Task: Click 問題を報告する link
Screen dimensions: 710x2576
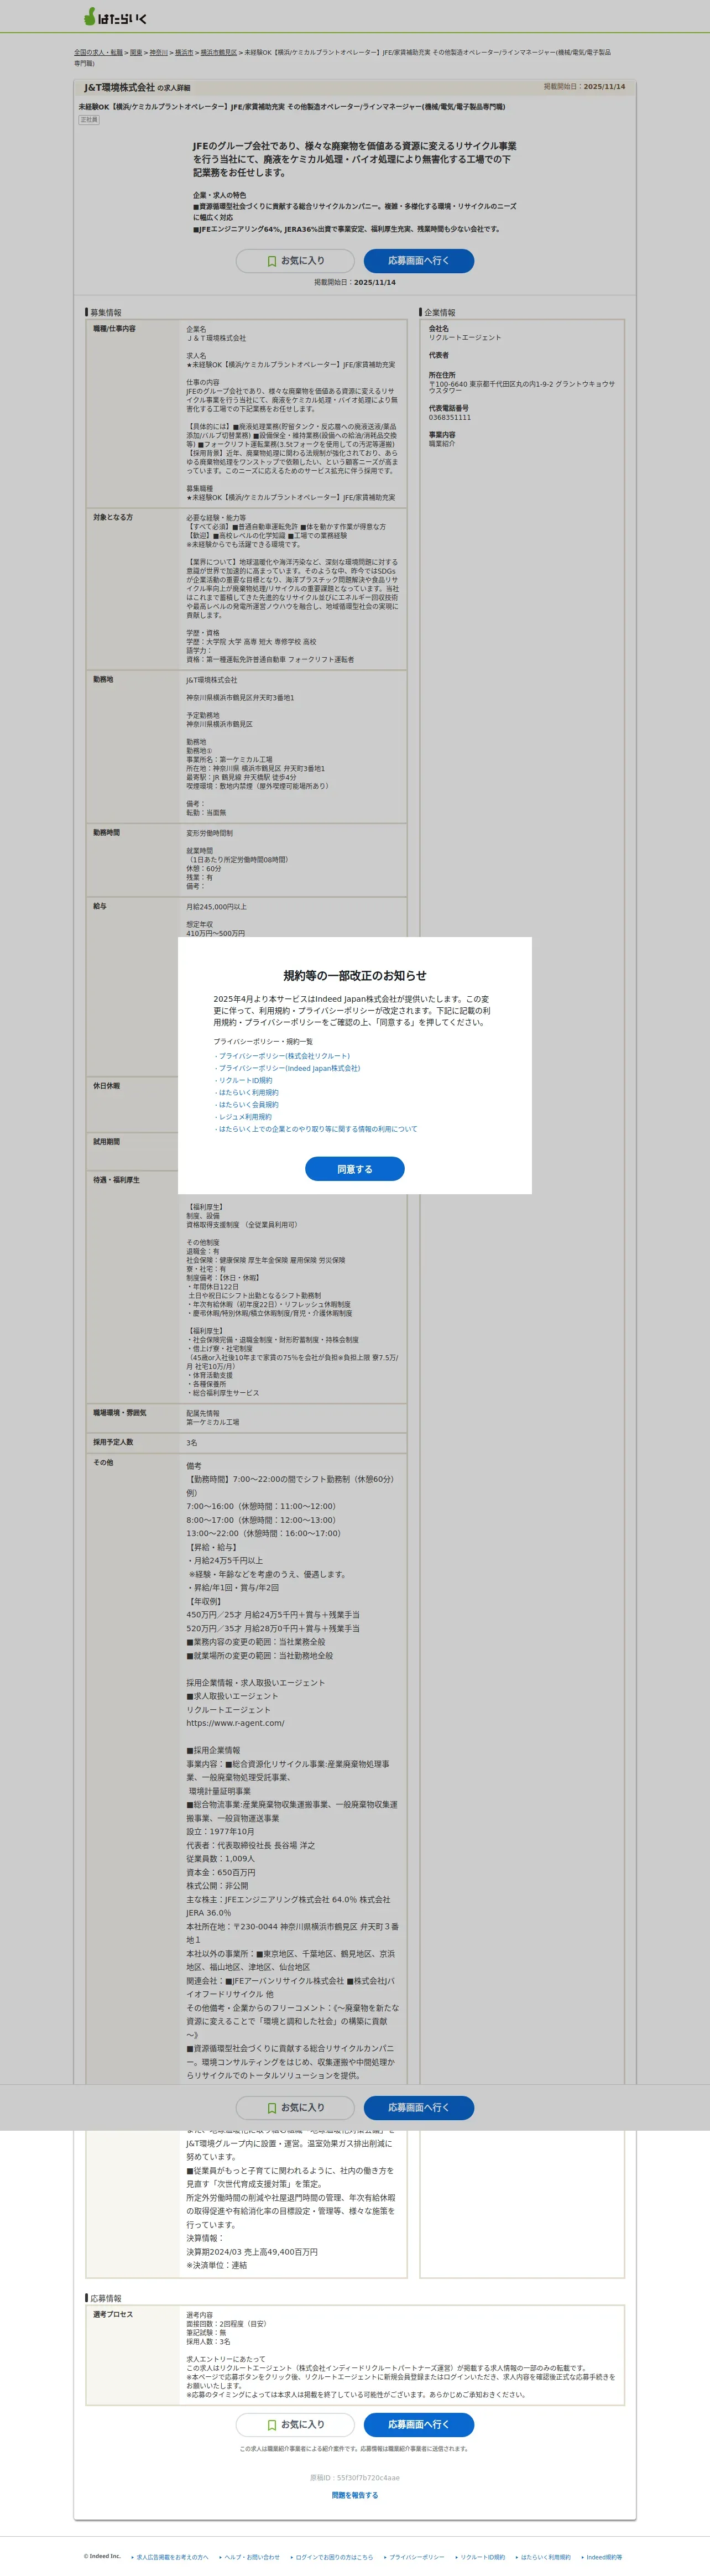Action: pyautogui.click(x=355, y=2495)
